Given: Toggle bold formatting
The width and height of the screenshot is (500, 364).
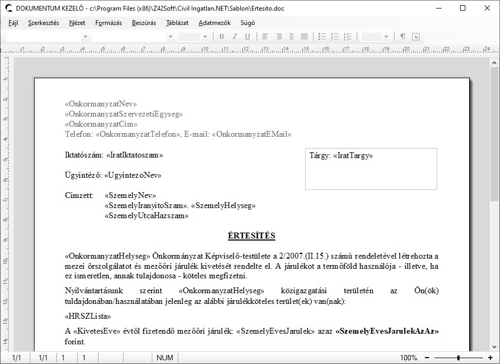Looking at the screenshot, I should [222, 37].
